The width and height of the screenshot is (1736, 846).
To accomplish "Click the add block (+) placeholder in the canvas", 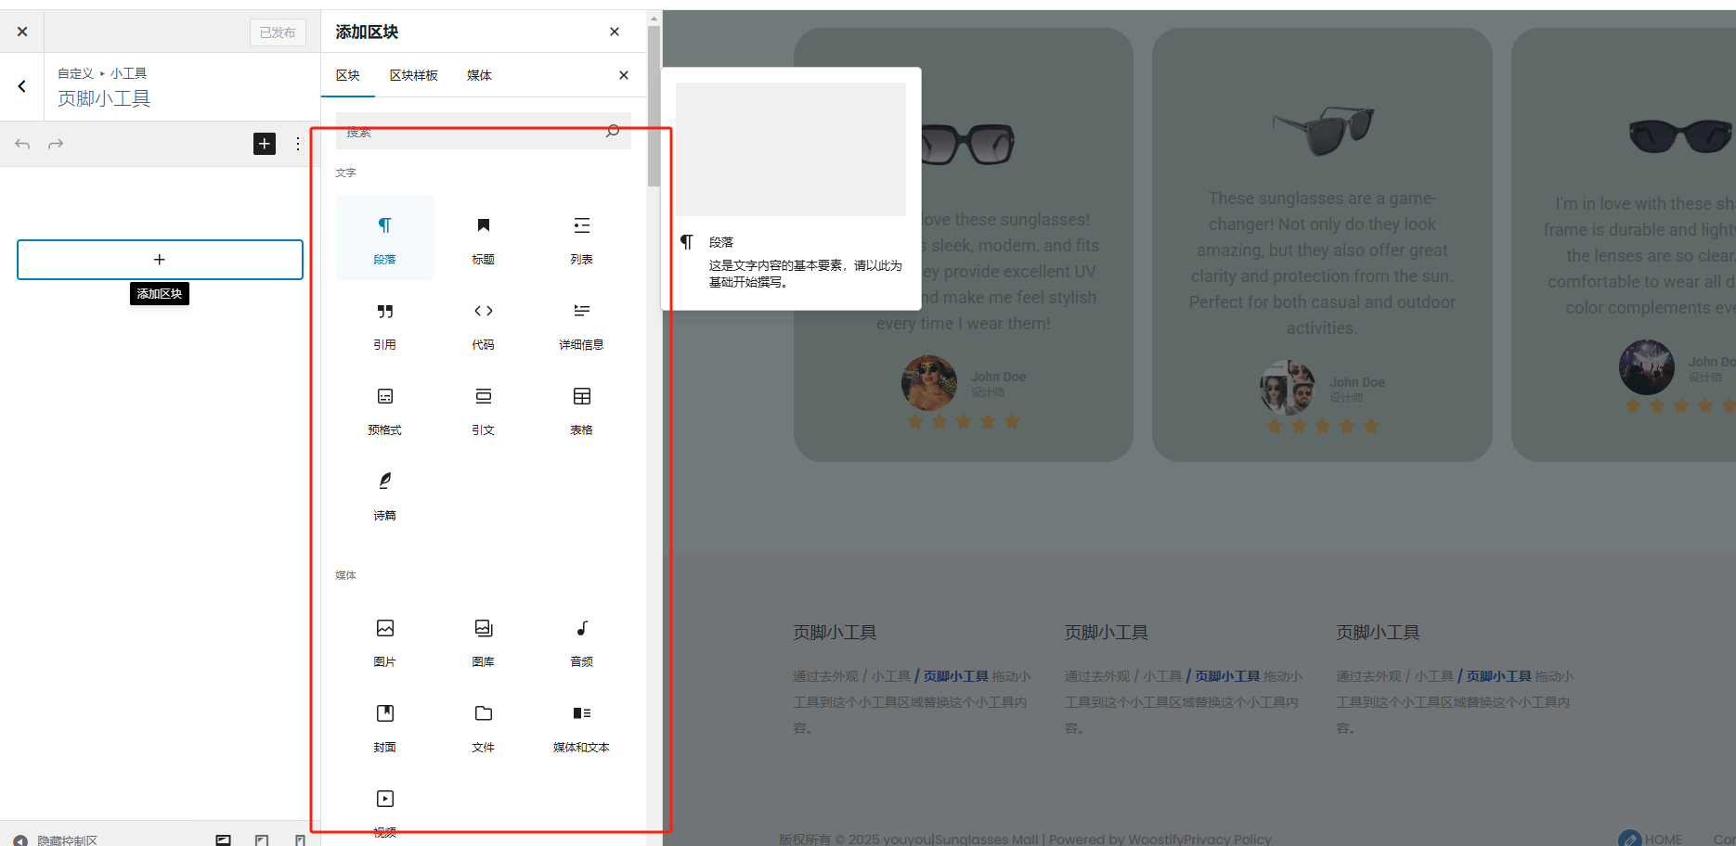I will pyautogui.click(x=160, y=259).
